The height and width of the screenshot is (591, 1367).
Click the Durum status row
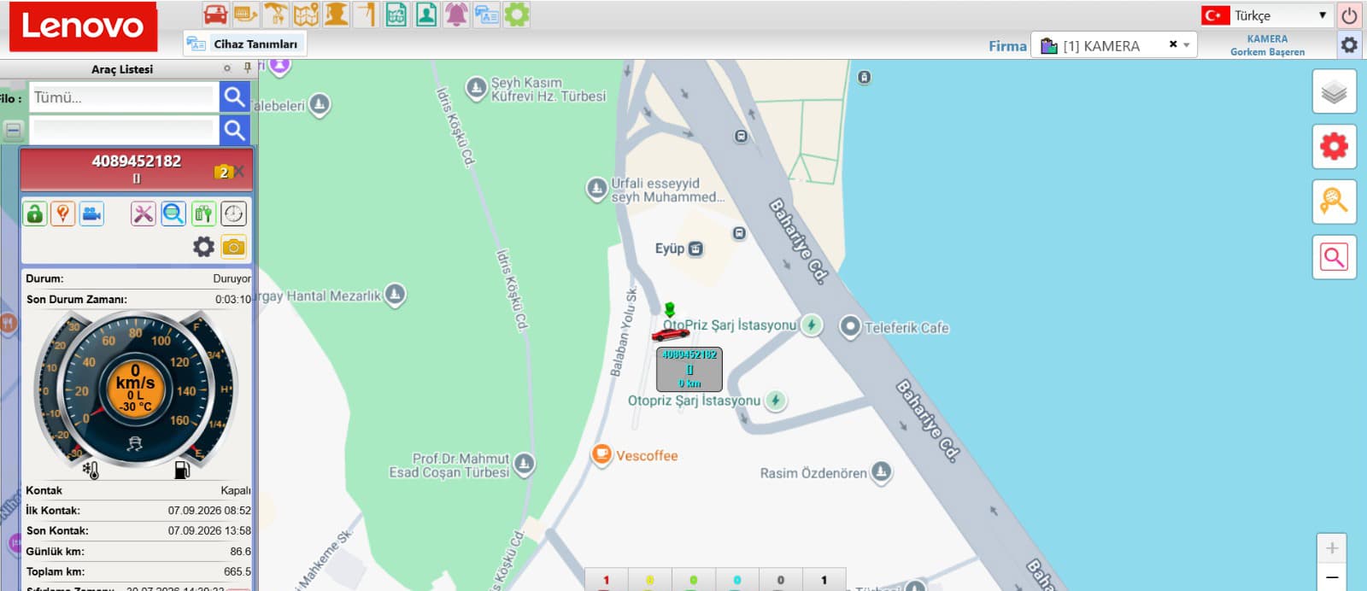point(138,278)
